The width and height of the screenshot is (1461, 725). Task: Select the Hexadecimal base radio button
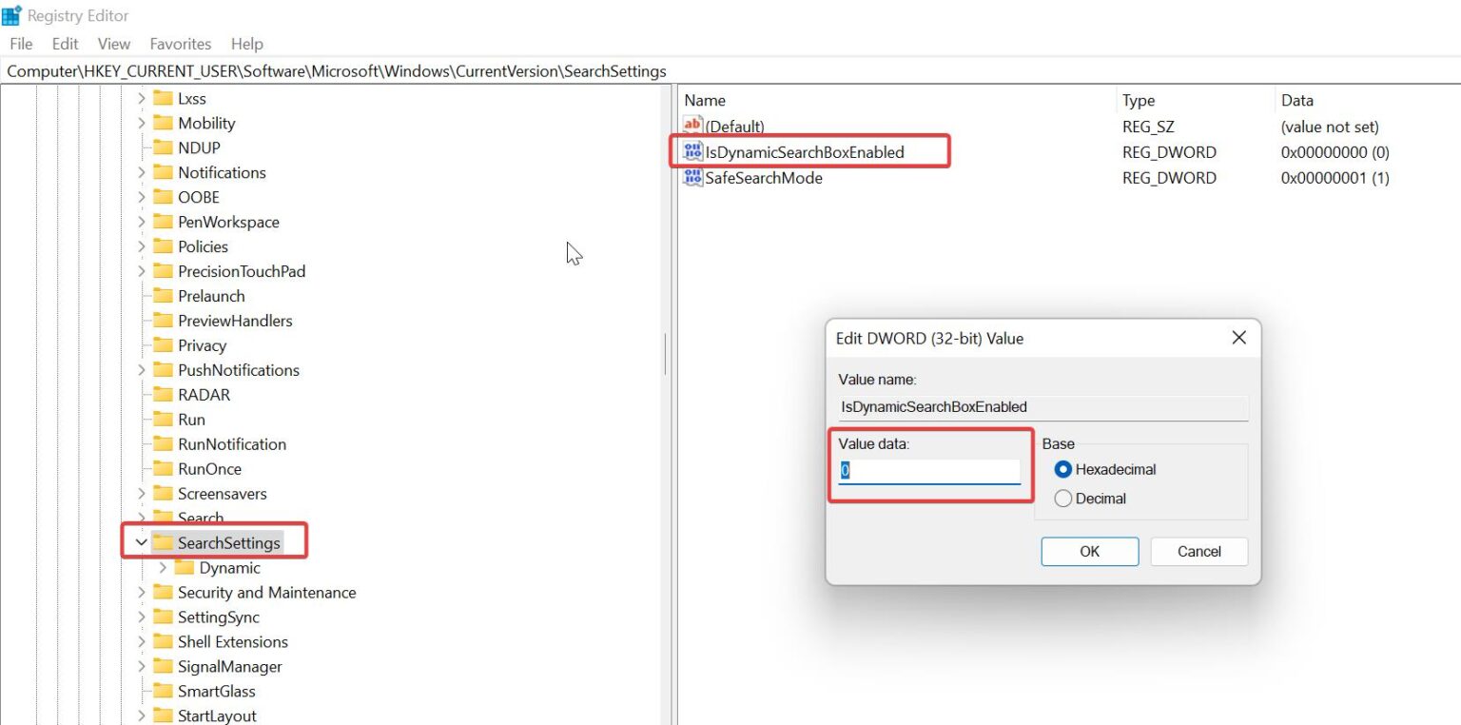click(x=1062, y=469)
